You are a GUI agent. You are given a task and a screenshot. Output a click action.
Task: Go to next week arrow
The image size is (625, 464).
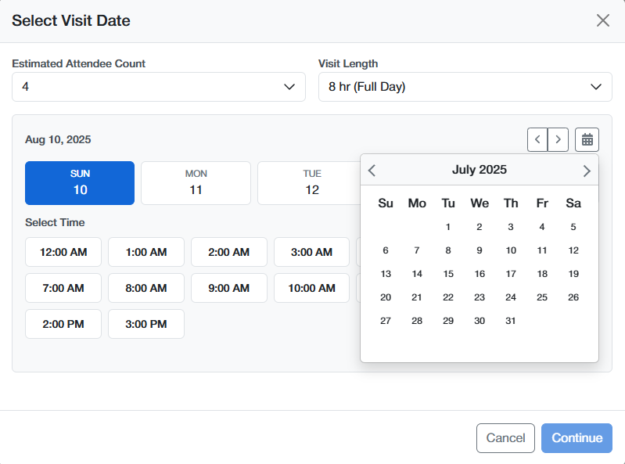tap(558, 140)
